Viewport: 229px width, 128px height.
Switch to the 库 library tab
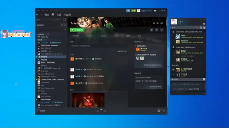tap(53, 15)
